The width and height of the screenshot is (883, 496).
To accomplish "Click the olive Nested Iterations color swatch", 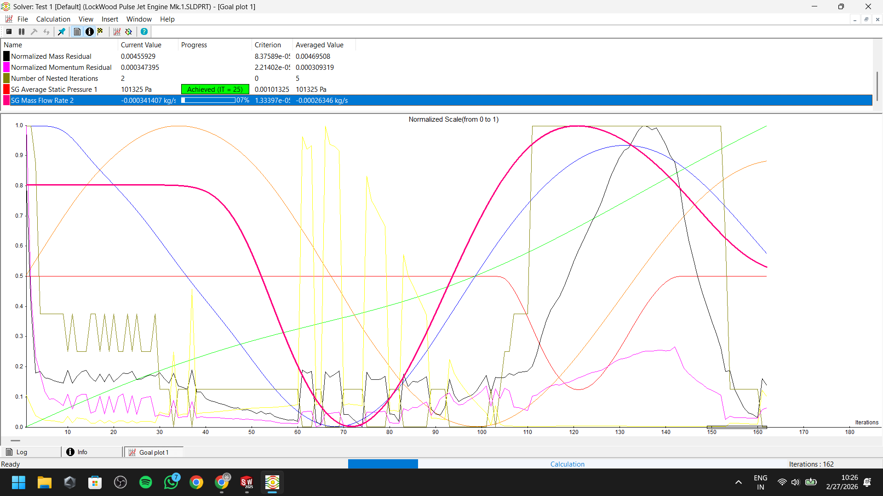I will coord(6,79).
